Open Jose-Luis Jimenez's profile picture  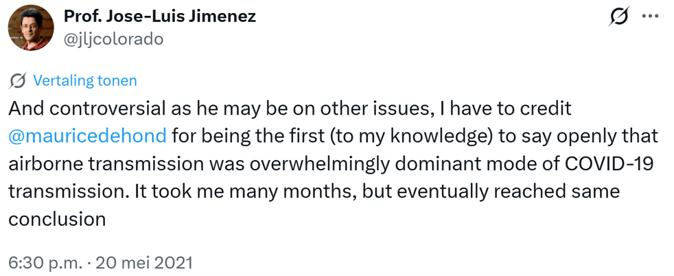(x=31, y=27)
